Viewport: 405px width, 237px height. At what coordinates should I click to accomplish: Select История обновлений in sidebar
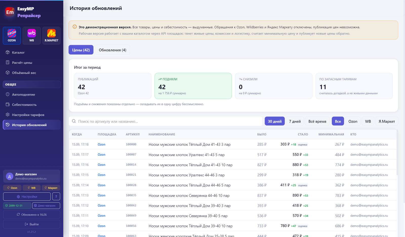coord(32,125)
